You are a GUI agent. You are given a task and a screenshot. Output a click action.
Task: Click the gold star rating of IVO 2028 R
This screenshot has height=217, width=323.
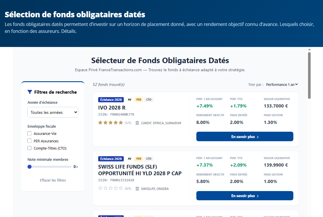coord(111,123)
